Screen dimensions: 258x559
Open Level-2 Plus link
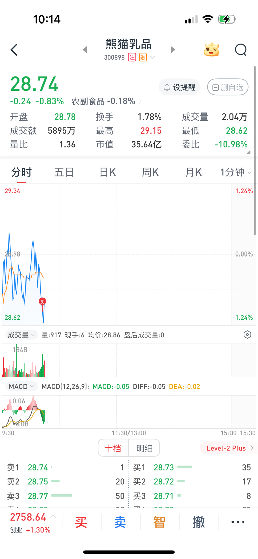click(230, 448)
